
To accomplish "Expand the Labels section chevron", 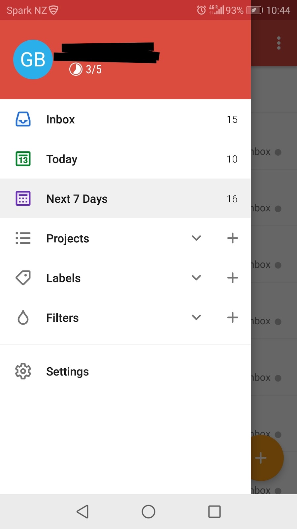I will pos(196,278).
